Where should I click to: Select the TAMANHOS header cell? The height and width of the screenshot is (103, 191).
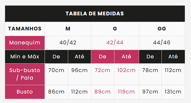click(25, 29)
